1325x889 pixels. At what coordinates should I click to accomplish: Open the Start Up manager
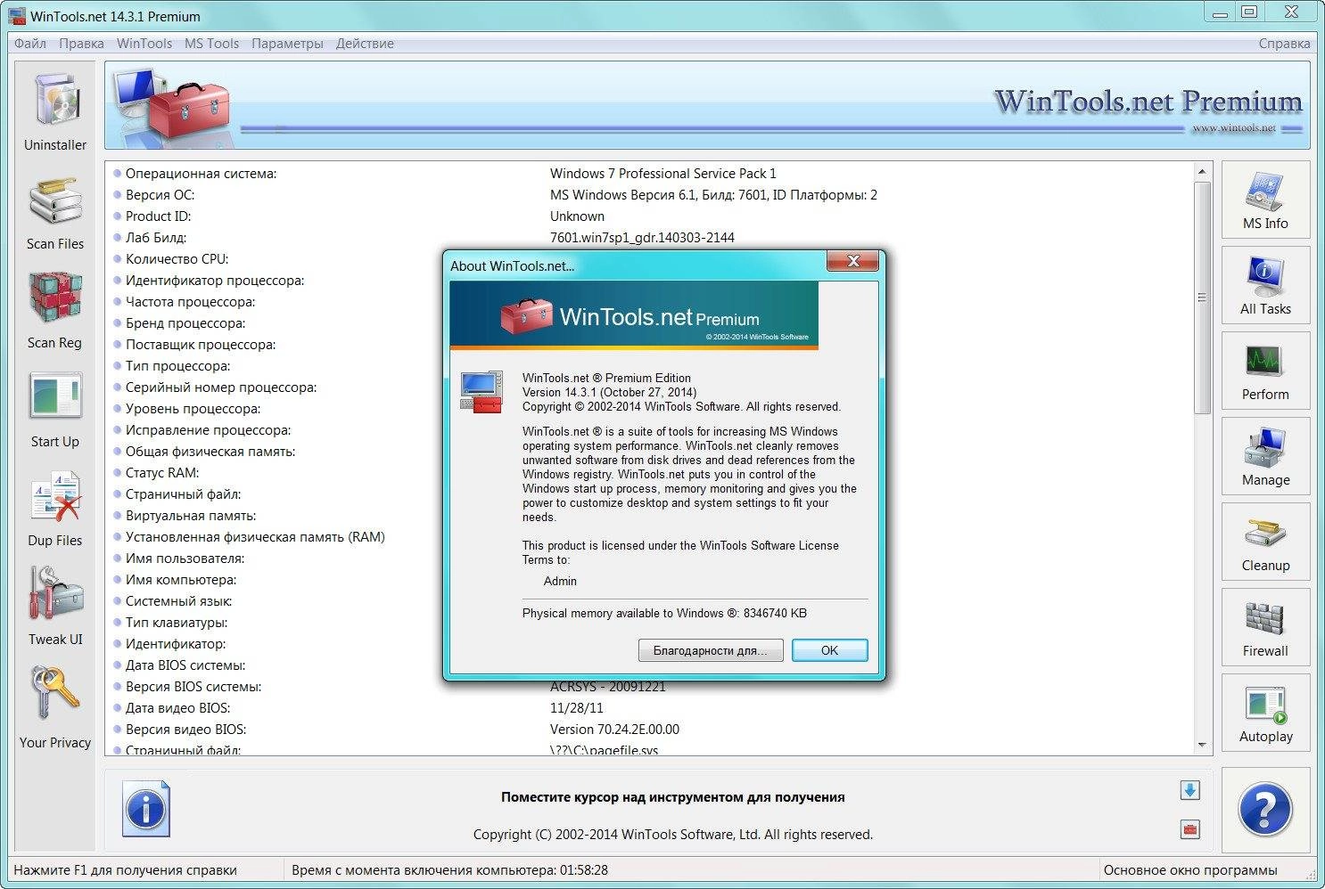(x=55, y=410)
